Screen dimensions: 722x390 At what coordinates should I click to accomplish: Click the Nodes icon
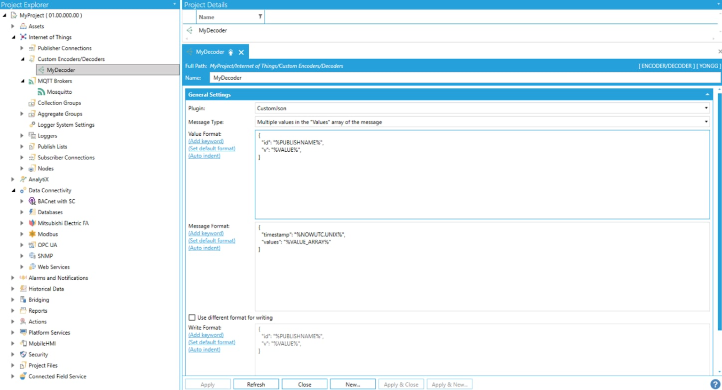click(32, 168)
